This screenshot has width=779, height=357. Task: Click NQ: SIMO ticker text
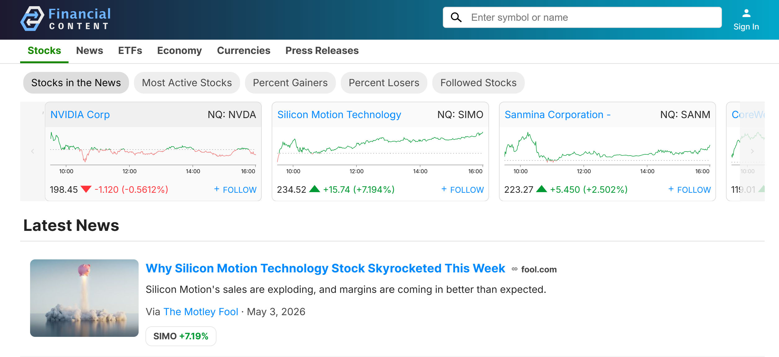click(x=460, y=115)
